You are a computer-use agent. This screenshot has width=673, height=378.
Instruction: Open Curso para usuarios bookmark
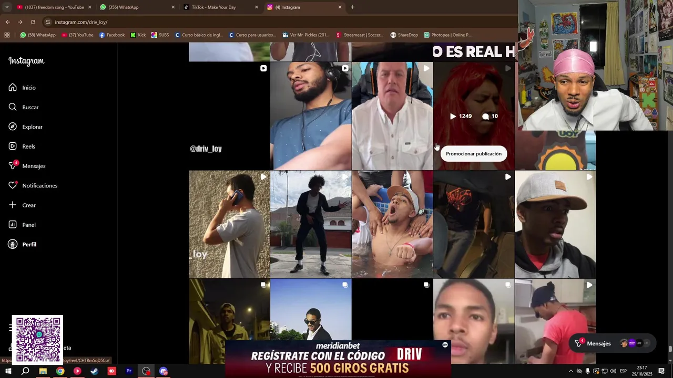tap(252, 35)
